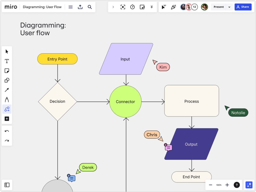Zoom in with the plus button
Screen dimensions: 256x192
pyautogui.click(x=227, y=185)
